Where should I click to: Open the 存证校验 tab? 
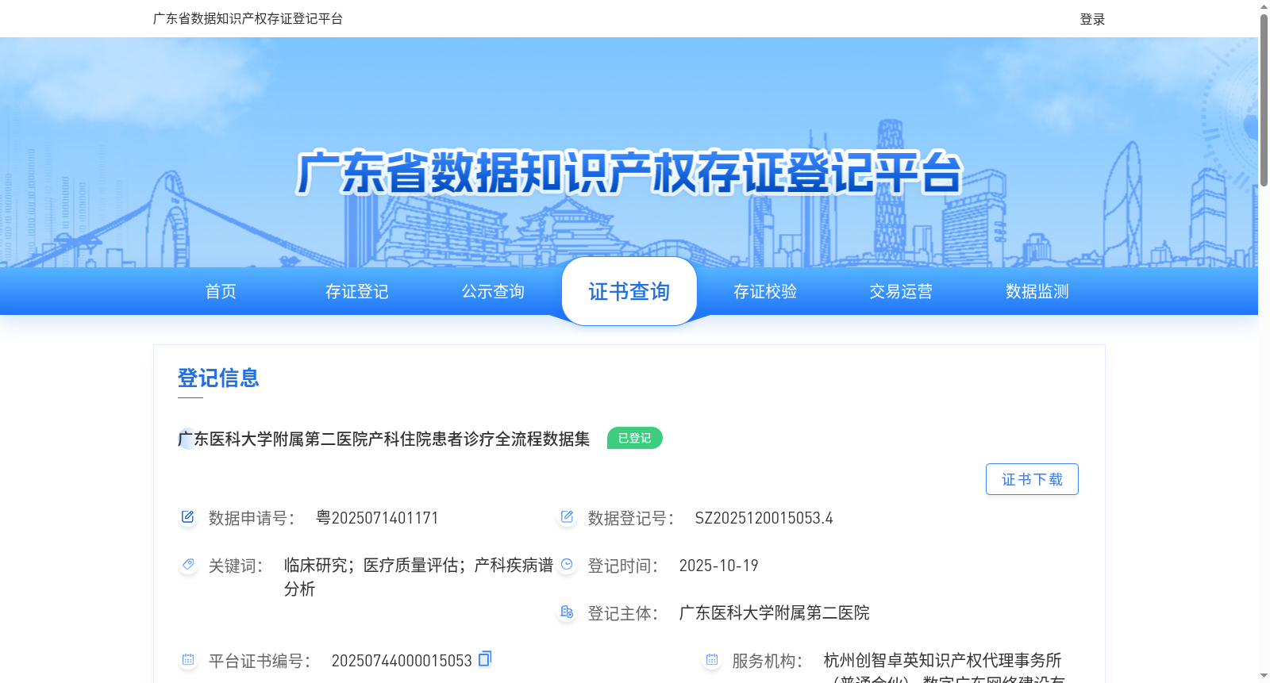(x=765, y=291)
